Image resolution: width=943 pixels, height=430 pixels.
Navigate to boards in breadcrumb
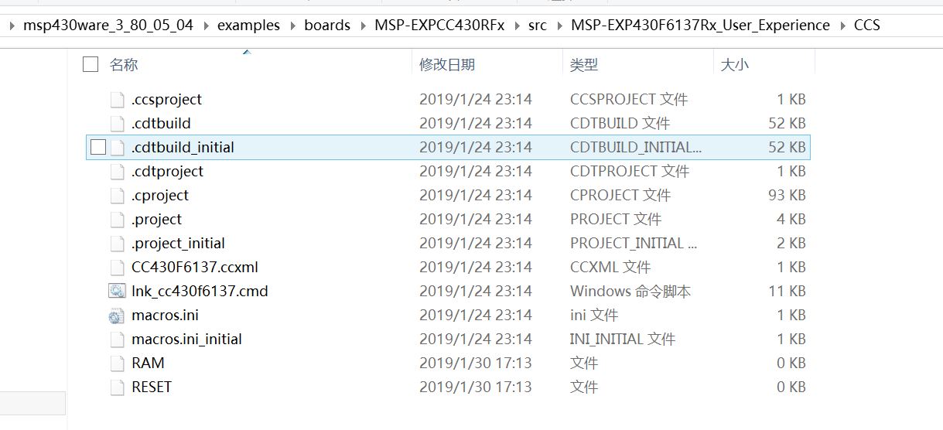click(x=327, y=26)
